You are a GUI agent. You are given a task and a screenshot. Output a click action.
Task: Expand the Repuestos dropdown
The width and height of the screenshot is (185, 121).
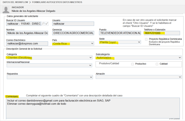coord(49,77)
